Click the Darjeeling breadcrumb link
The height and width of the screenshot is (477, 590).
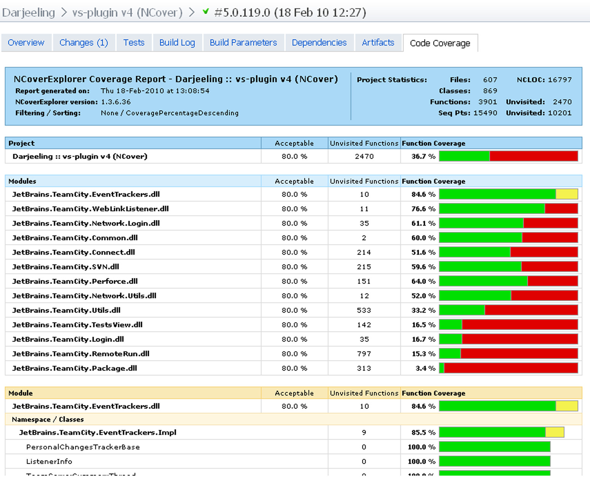[29, 13]
